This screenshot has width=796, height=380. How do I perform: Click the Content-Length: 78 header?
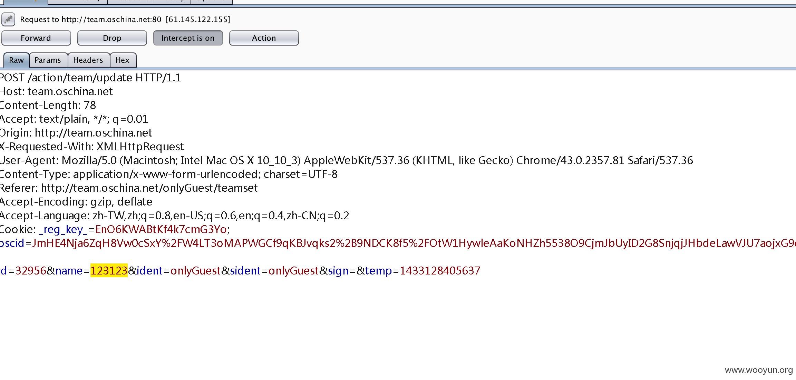click(48, 105)
